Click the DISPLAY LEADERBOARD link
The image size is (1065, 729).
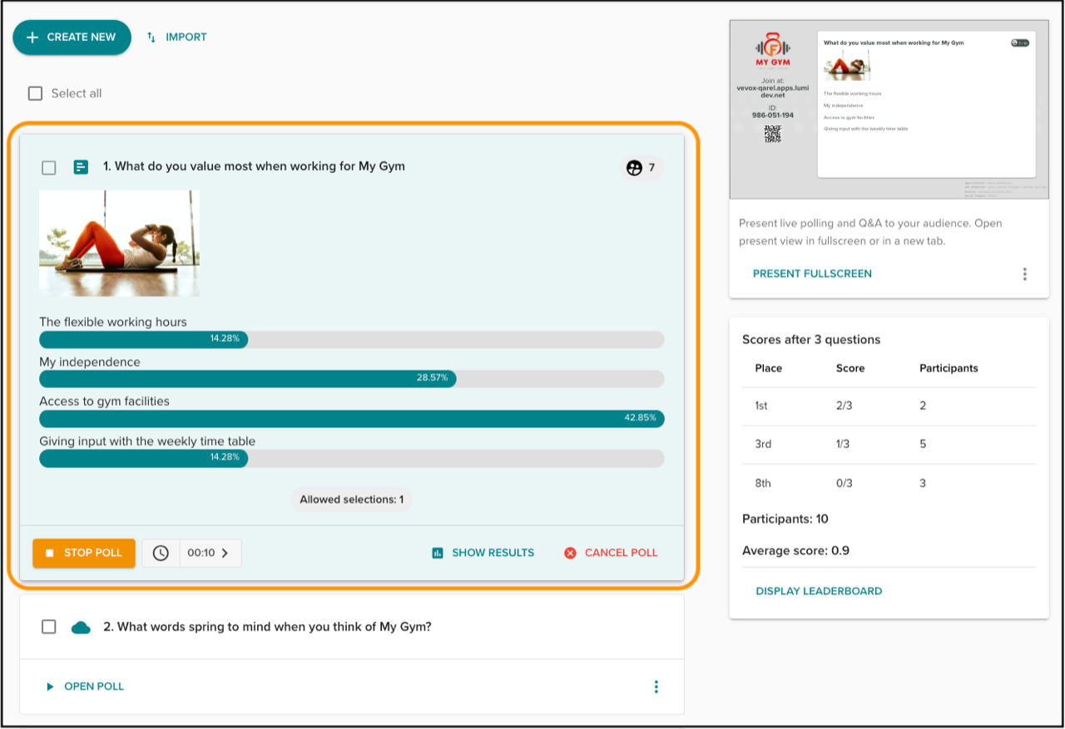818,591
